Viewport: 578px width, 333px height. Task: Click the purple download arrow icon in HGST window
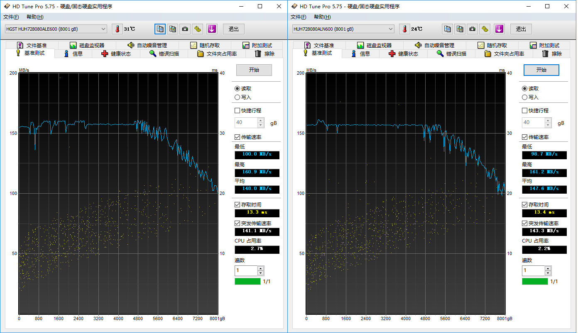(x=212, y=29)
